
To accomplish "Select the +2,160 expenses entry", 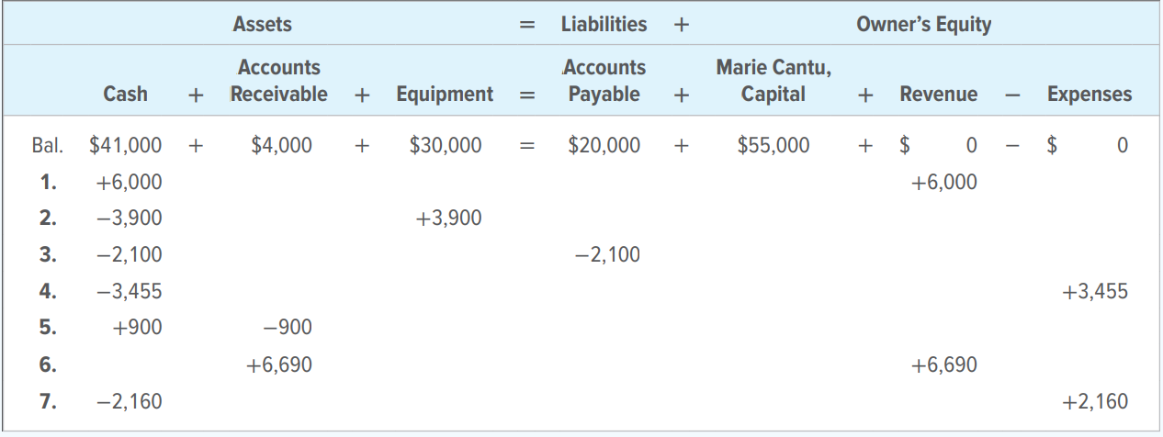I will coord(1095,402).
